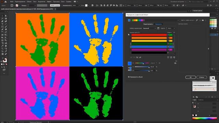Toggle red row recolor arrow
The image size is (219, 123).
click(168, 35)
